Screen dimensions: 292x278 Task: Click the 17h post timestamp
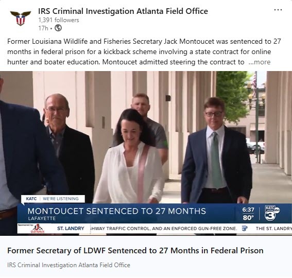(43, 28)
